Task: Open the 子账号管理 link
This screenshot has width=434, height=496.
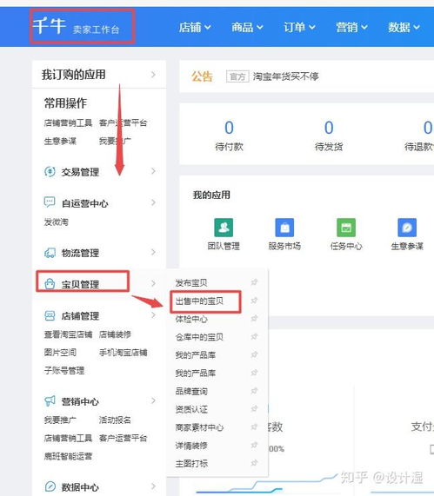Action: point(64,370)
